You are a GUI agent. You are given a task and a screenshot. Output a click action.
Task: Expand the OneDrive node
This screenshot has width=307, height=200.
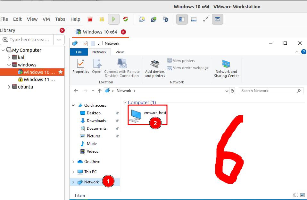73,162
